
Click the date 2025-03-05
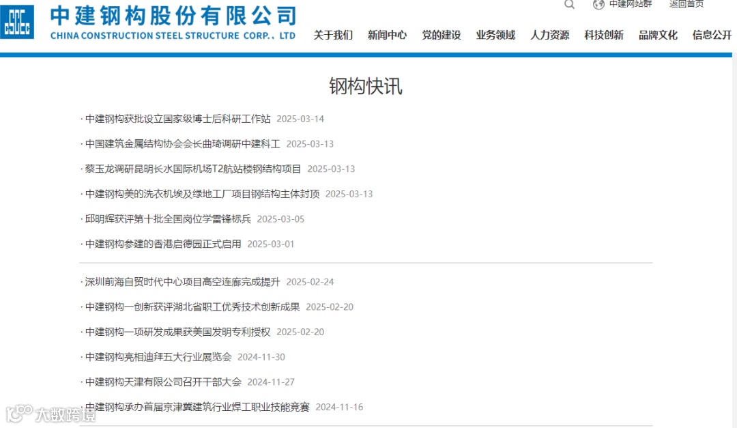tap(280, 219)
